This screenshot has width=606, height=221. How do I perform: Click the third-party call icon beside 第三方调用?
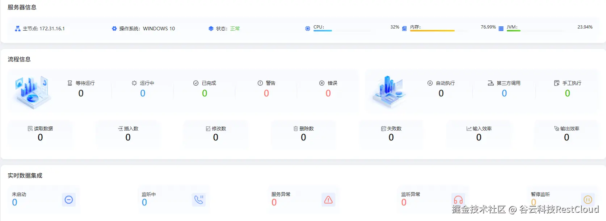click(491, 83)
